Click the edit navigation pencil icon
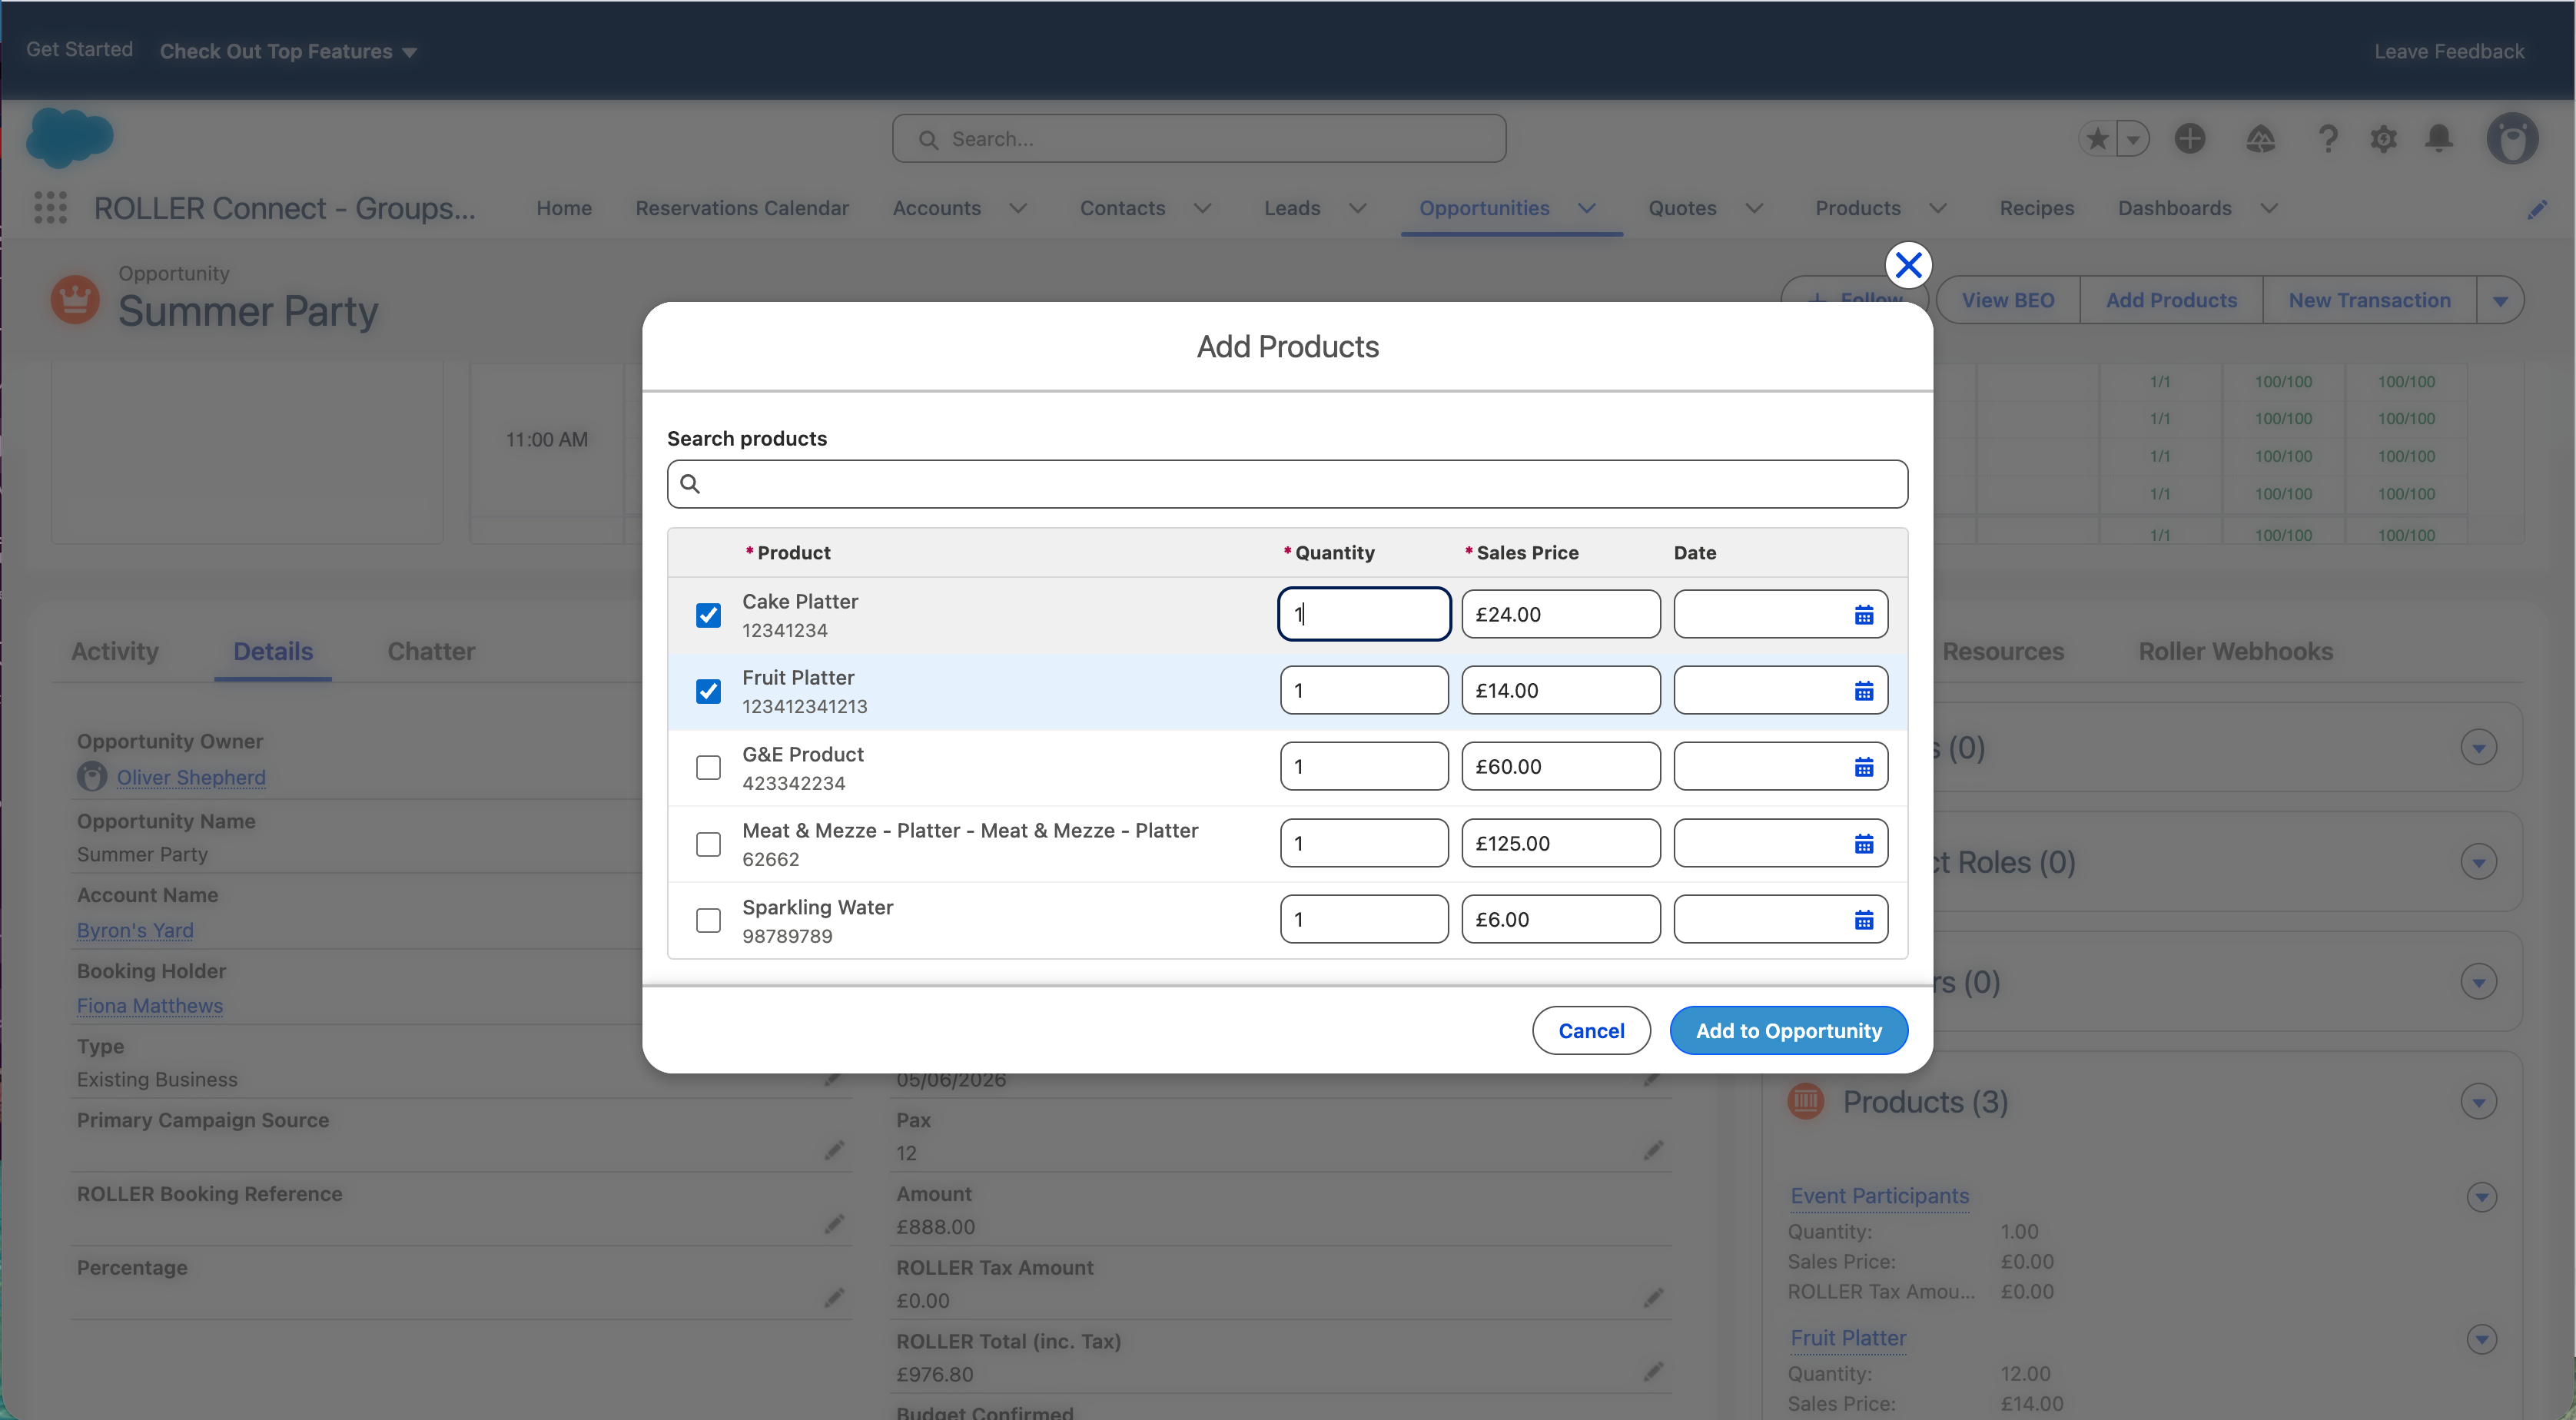Viewport: 2576px width, 1420px height. coord(2537,209)
